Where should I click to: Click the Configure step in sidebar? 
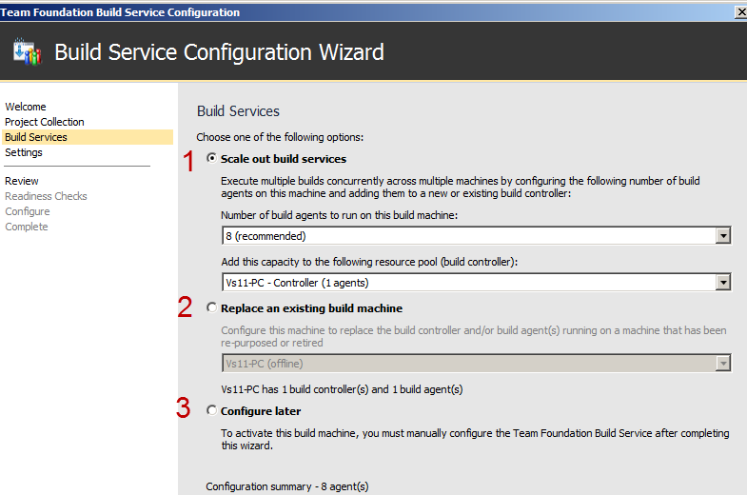[28, 211]
